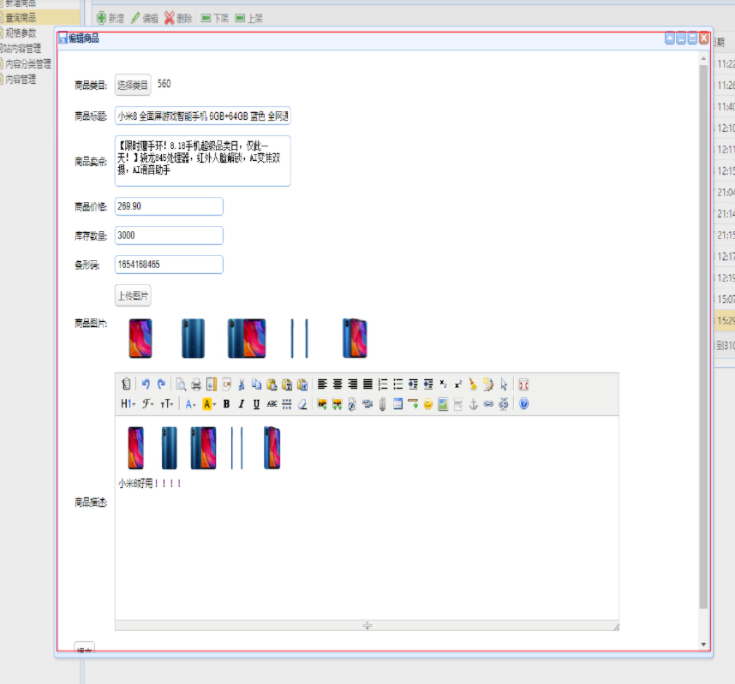This screenshot has width=735, height=684.
Task: Insert multiple images in editor
Action: (337, 404)
